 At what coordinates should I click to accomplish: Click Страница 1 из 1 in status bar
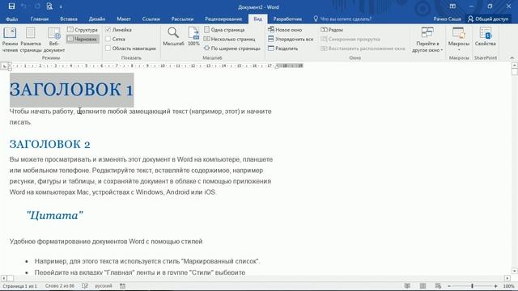tap(19, 286)
